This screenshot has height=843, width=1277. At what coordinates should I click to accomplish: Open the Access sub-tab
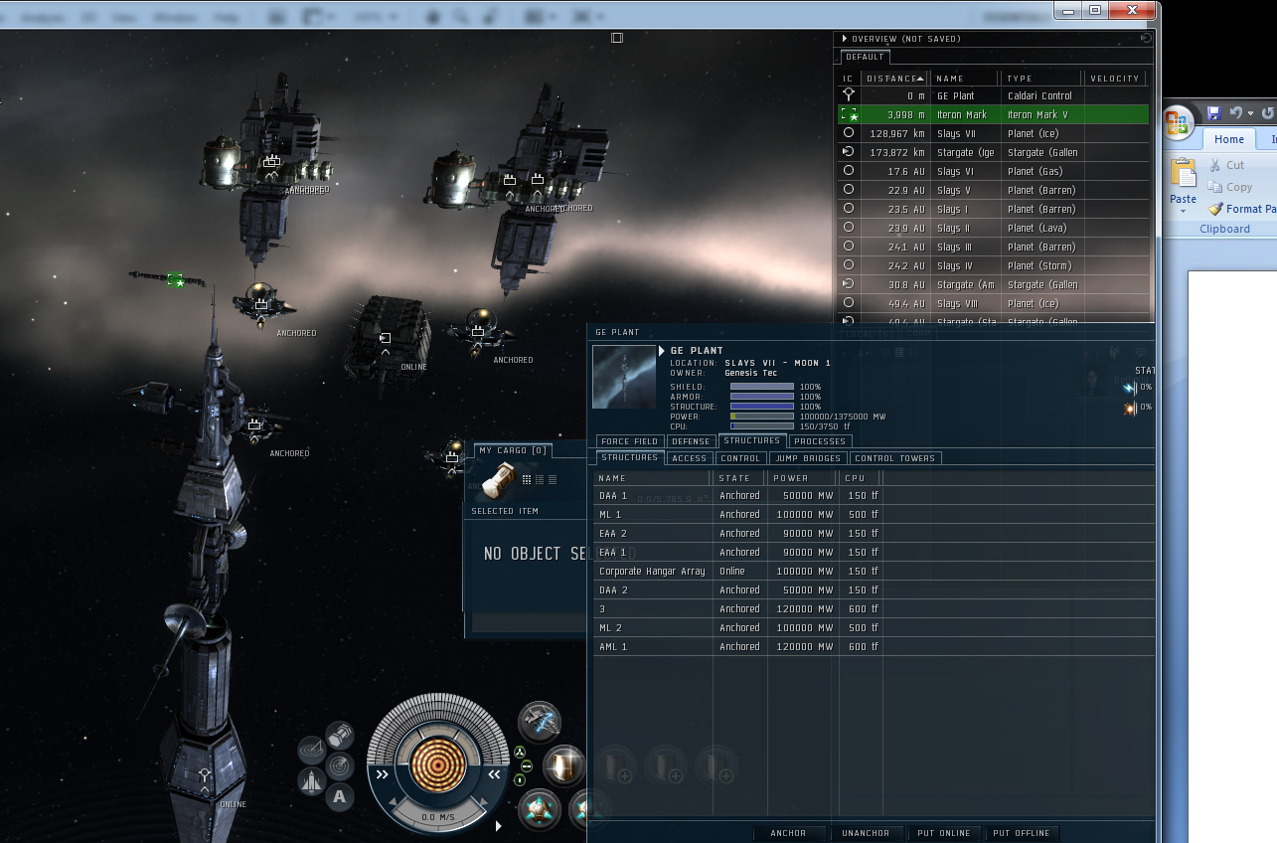click(689, 458)
